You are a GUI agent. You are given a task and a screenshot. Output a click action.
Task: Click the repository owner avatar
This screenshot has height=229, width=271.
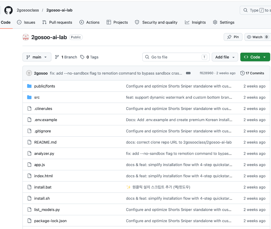click(26, 37)
